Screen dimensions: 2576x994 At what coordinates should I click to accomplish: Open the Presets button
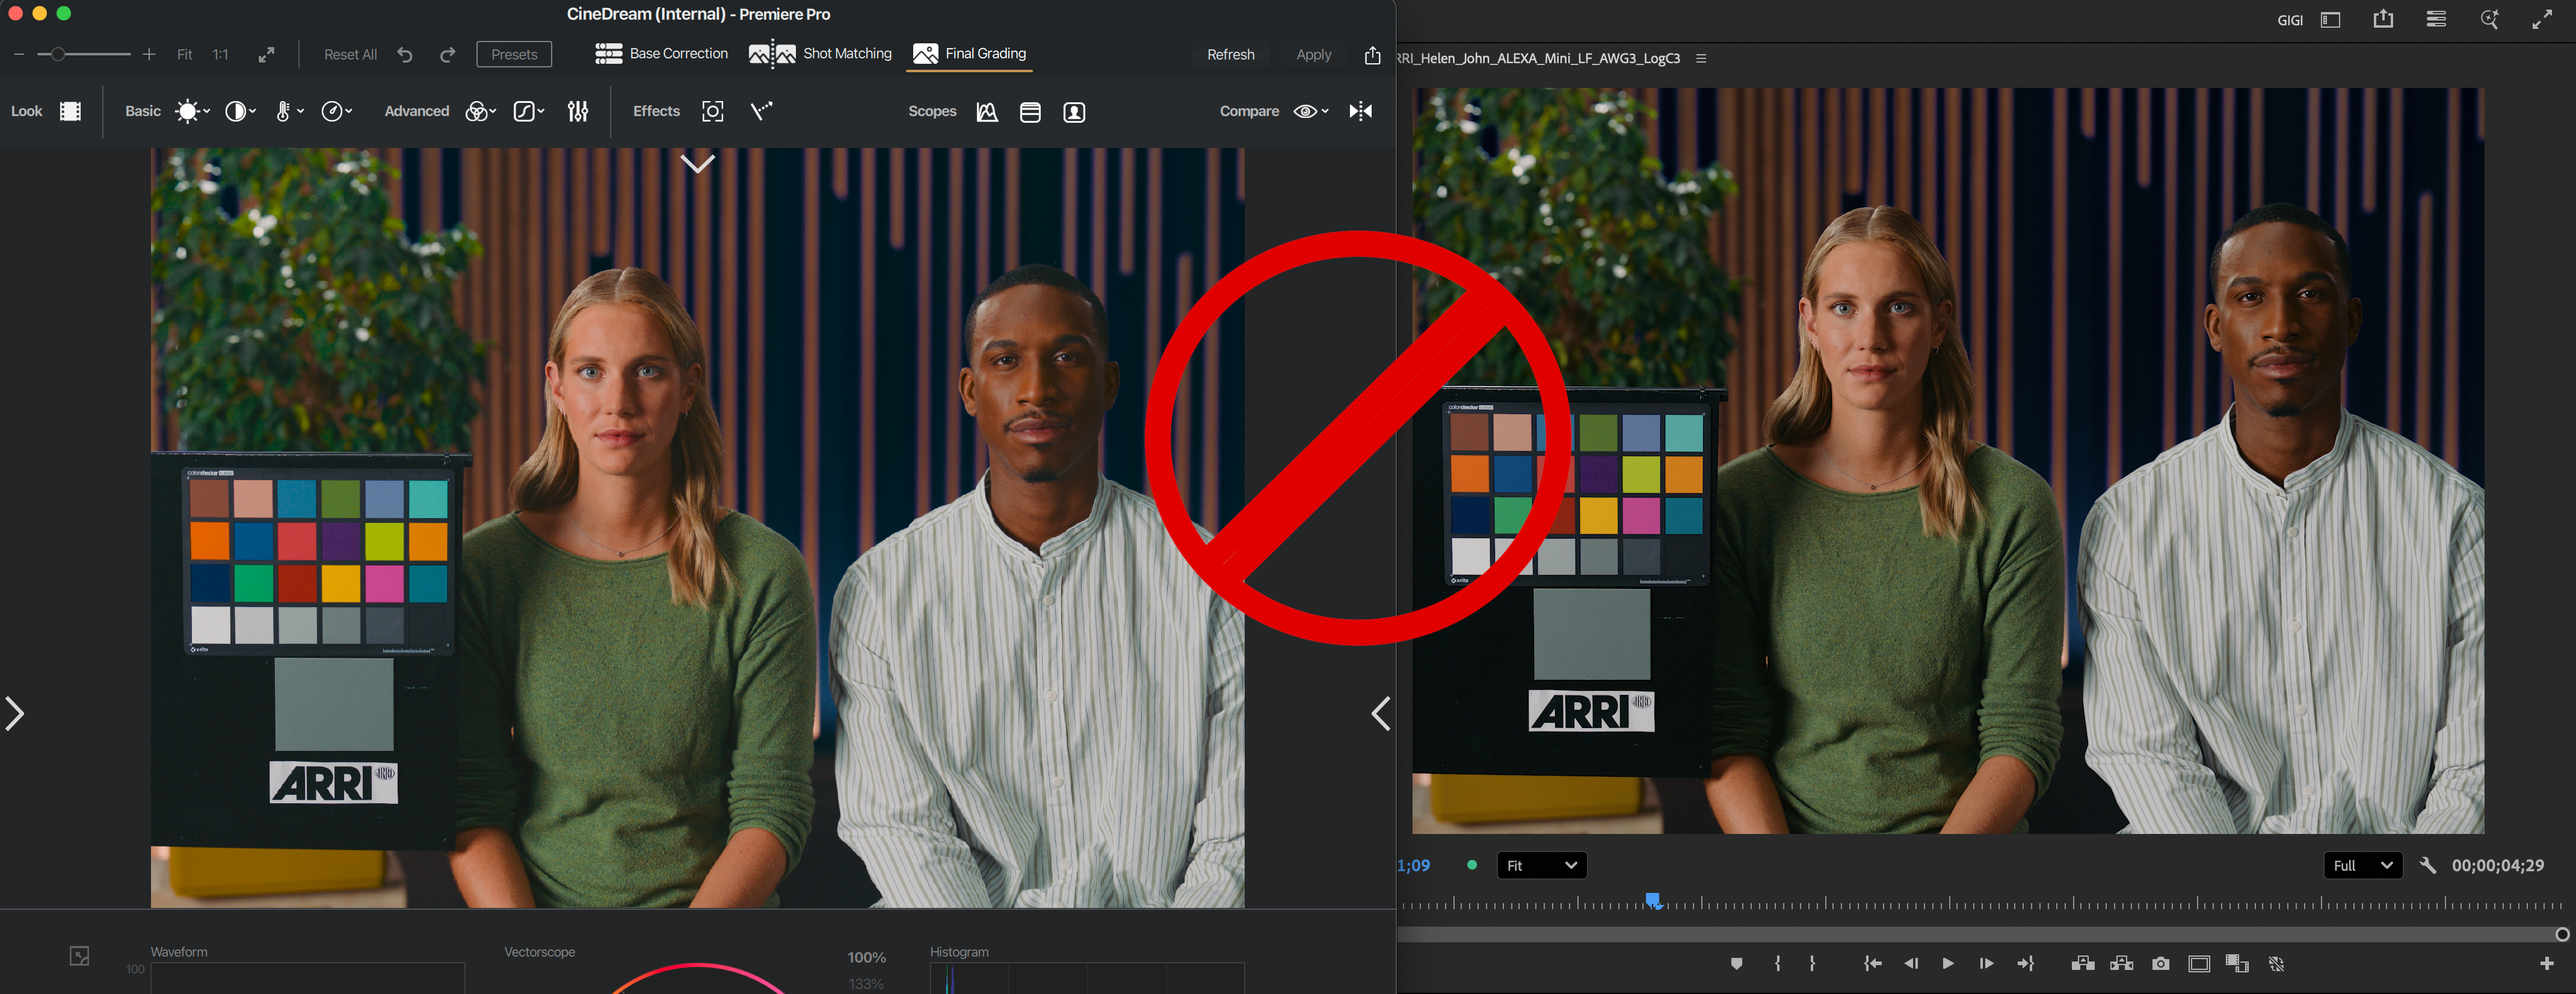pyautogui.click(x=514, y=55)
